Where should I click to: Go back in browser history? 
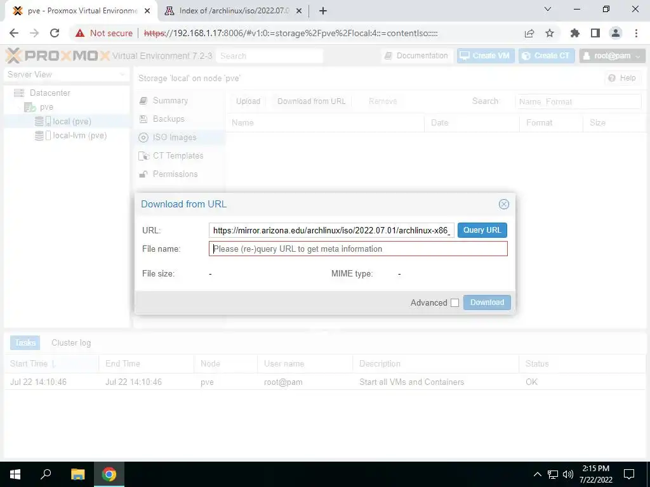(14, 33)
